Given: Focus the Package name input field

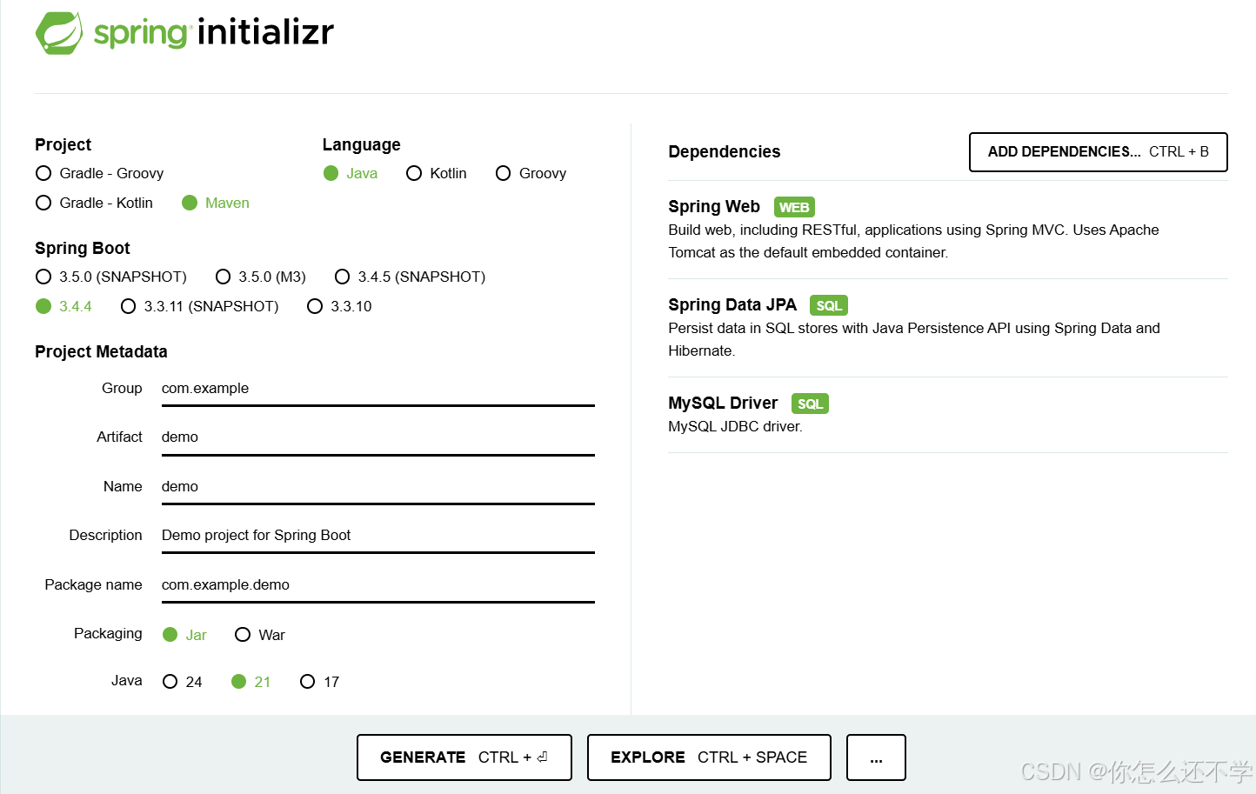Looking at the screenshot, I should (x=378, y=585).
